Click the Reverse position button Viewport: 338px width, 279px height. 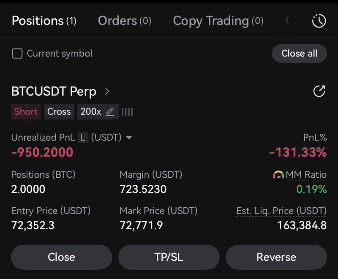(x=276, y=257)
